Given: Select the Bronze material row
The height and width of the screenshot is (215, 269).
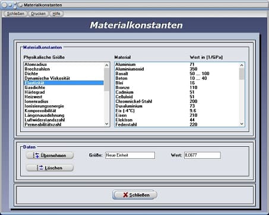Looking at the screenshot, I should point(177,88).
